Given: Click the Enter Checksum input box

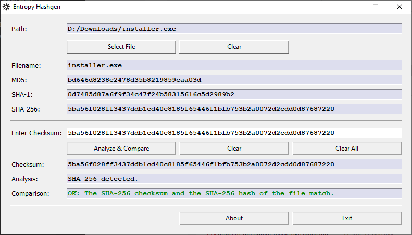Looking at the screenshot, I should (234, 133).
